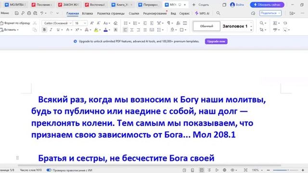The width and height of the screenshot is (308, 173).
Task: Toggle superscript X² formatting
Action: coord(77,30)
